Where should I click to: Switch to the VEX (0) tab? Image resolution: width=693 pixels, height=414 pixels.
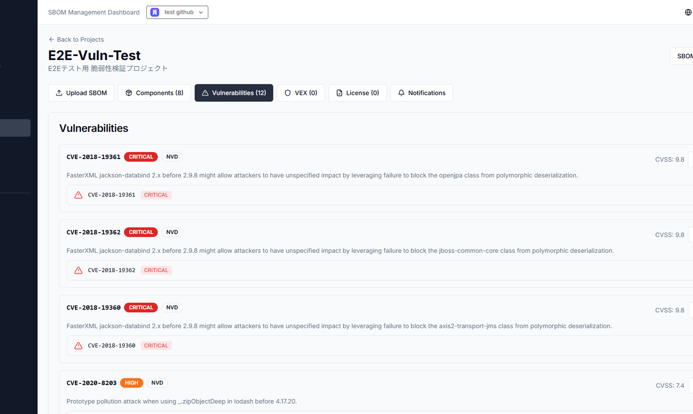(301, 93)
